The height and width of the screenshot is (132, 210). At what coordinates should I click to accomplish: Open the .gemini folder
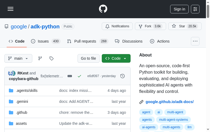[22, 101]
